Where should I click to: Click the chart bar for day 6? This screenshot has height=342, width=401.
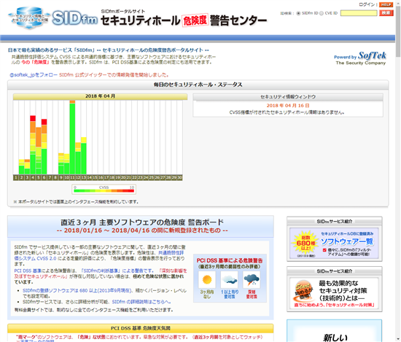pos(44,147)
